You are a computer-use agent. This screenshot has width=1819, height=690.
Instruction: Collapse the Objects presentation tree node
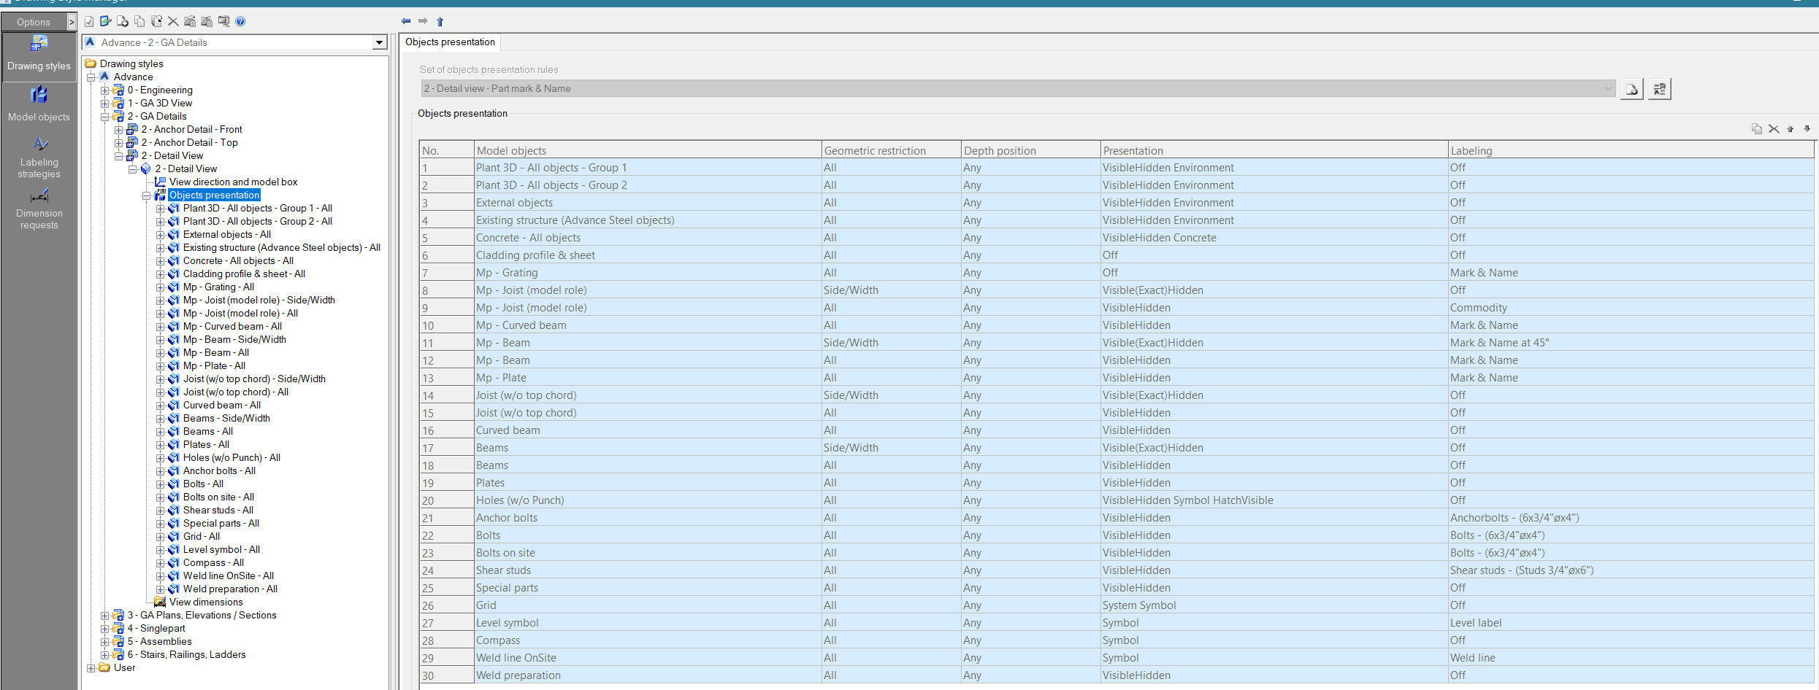[146, 195]
